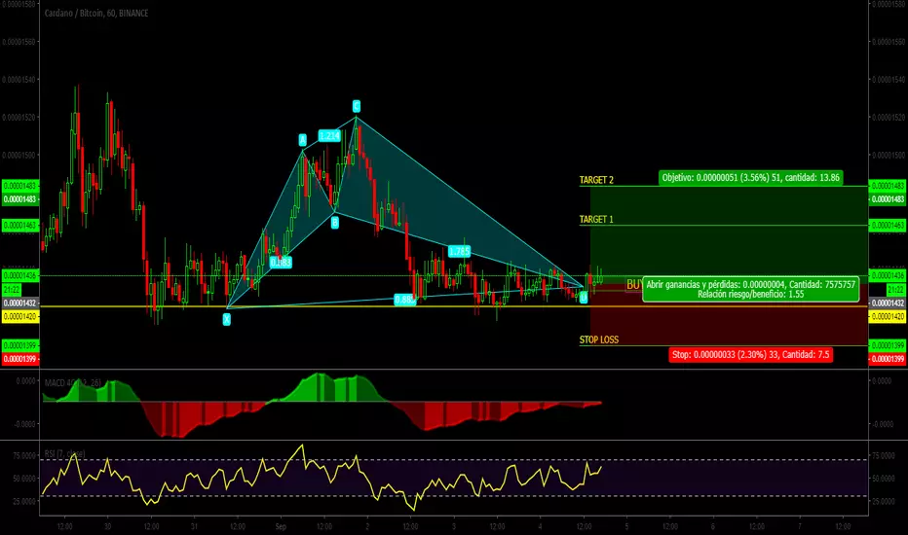Click the TARGET 2 line label
The width and height of the screenshot is (908, 535).
596,180
